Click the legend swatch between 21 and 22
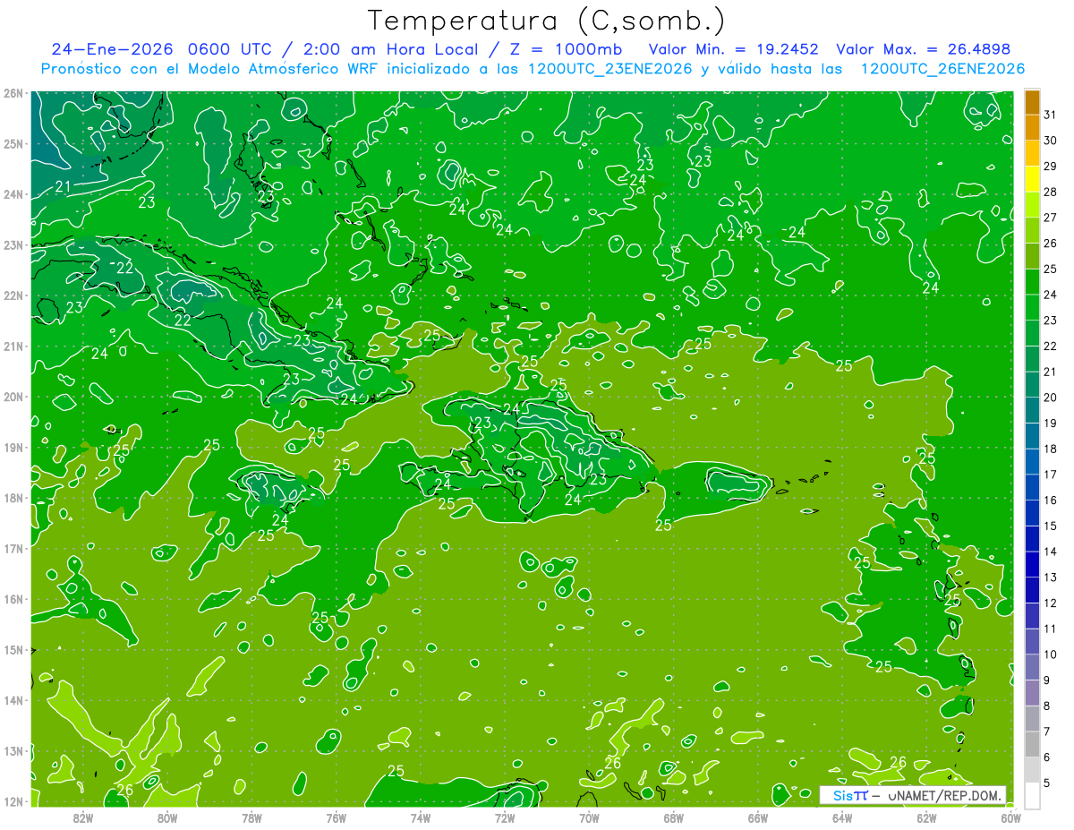This screenshot has width=1074, height=830. click(1032, 359)
